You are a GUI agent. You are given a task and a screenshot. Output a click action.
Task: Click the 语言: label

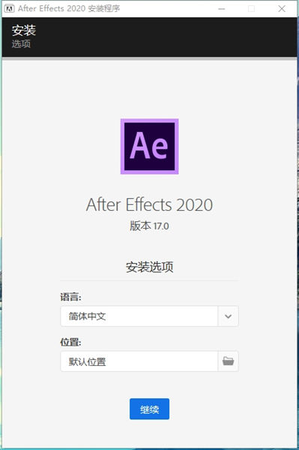(70, 297)
